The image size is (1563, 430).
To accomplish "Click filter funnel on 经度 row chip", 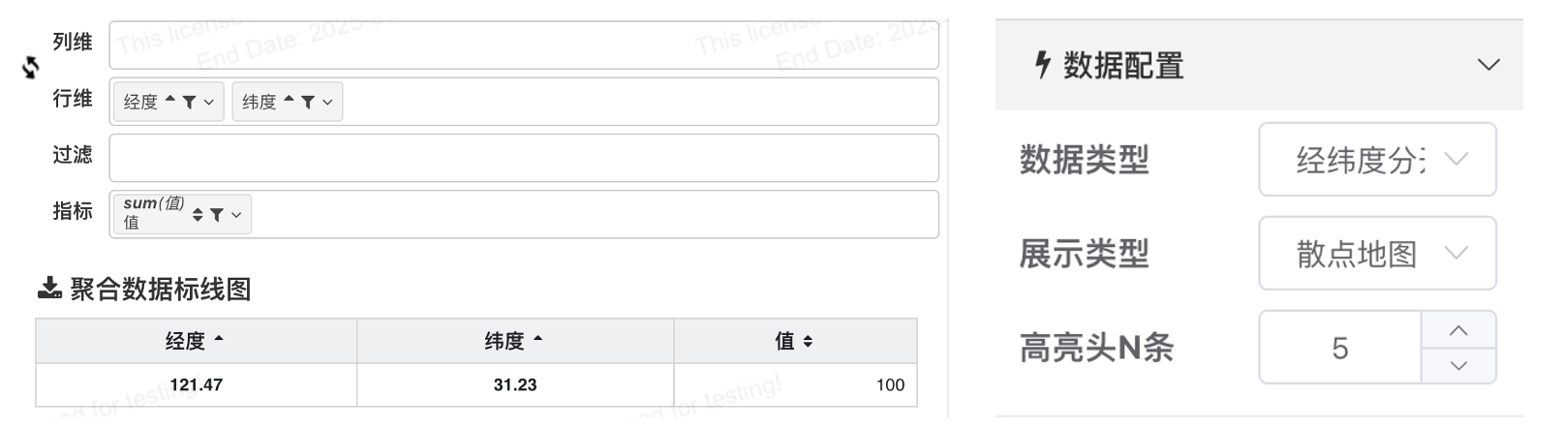I will [x=190, y=102].
